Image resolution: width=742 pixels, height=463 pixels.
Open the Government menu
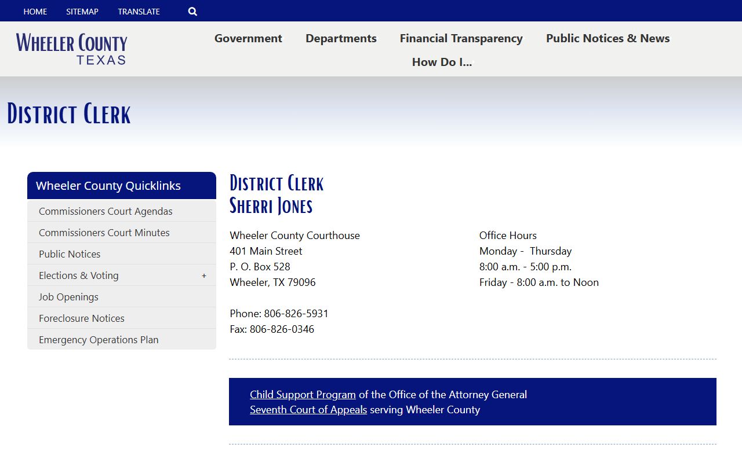click(x=248, y=38)
